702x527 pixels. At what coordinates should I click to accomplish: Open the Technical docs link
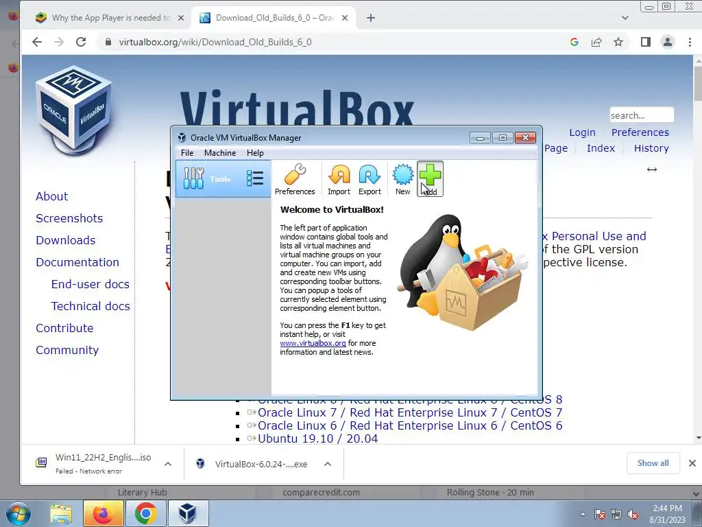[90, 306]
